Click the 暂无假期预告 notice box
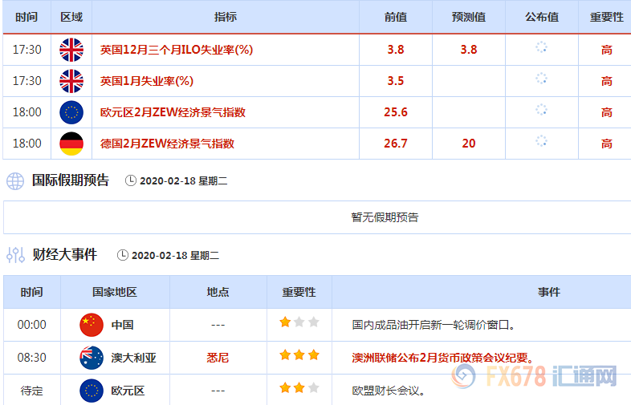The width and height of the screenshot is (631, 405). coord(385,217)
